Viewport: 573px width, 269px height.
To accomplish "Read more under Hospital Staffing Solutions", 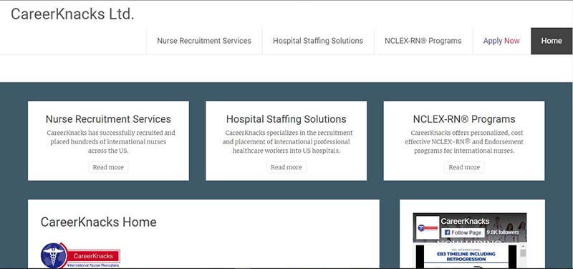I will (x=286, y=167).
